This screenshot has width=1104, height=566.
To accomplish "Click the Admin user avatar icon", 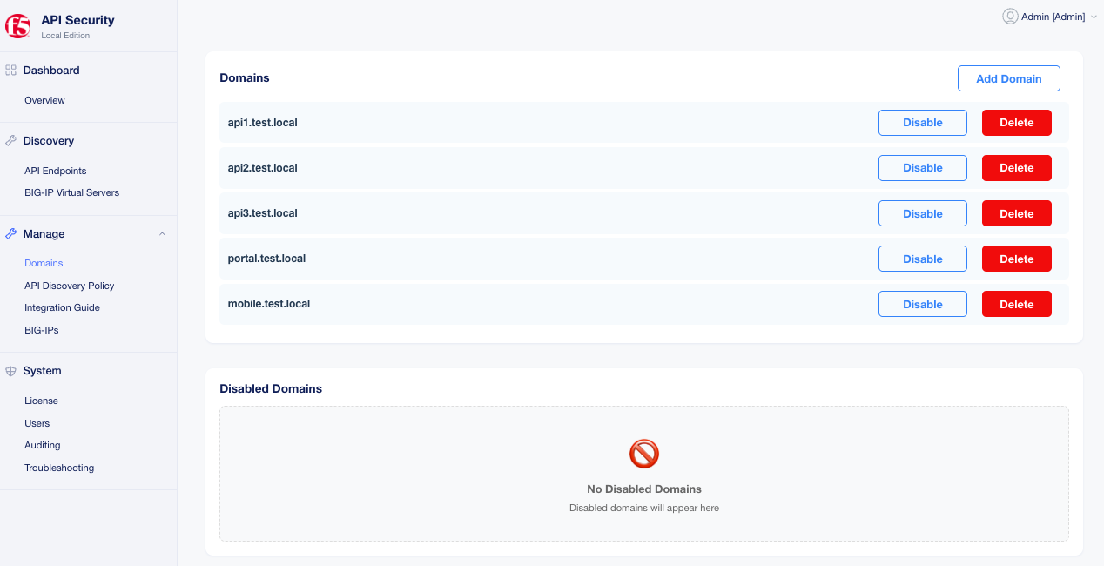I will point(1010,17).
